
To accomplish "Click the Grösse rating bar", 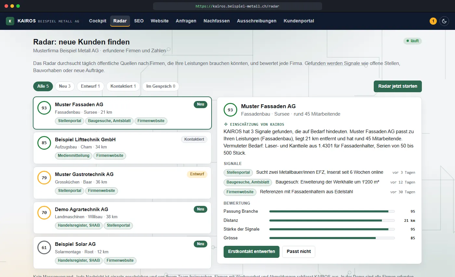I will coord(332,238).
